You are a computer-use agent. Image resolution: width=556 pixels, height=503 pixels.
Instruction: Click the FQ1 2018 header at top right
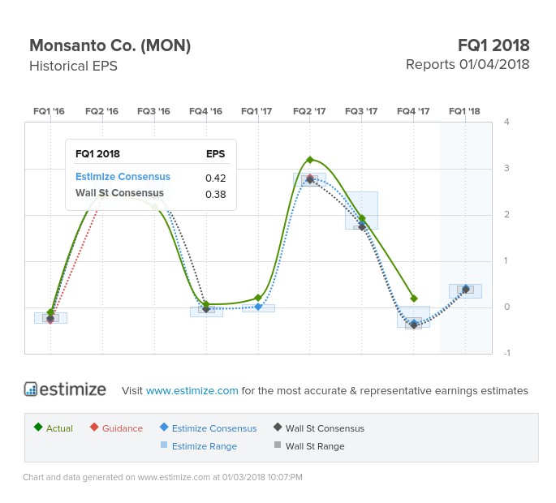tap(494, 45)
